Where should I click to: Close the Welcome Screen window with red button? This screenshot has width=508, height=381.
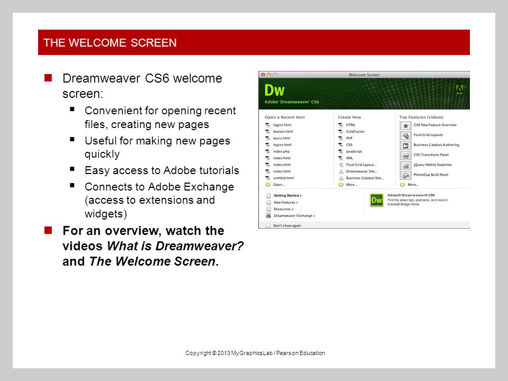click(x=263, y=75)
